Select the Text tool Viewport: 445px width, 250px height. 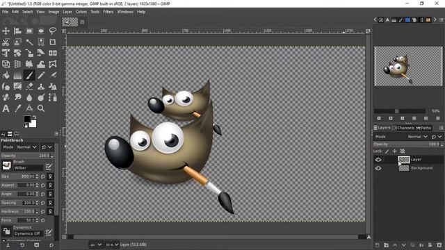click(6, 108)
